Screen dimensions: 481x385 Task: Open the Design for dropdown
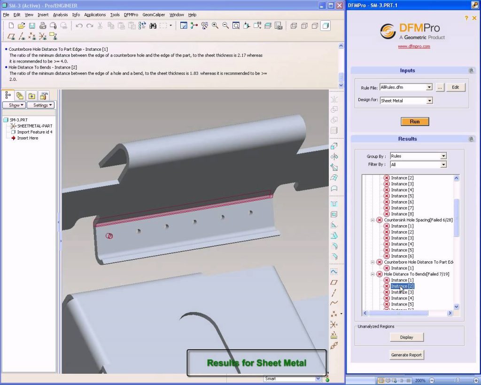click(x=429, y=101)
